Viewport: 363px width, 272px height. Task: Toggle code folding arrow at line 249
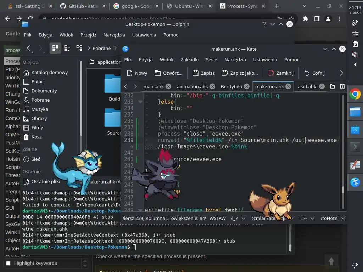[140, 210]
